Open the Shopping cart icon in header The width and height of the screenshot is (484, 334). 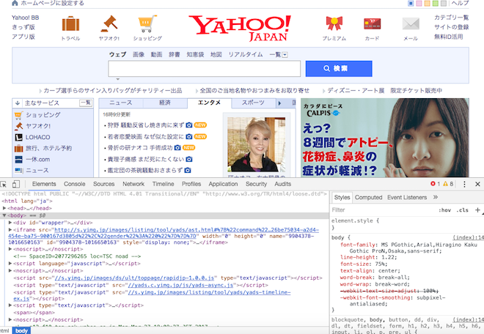(x=147, y=23)
